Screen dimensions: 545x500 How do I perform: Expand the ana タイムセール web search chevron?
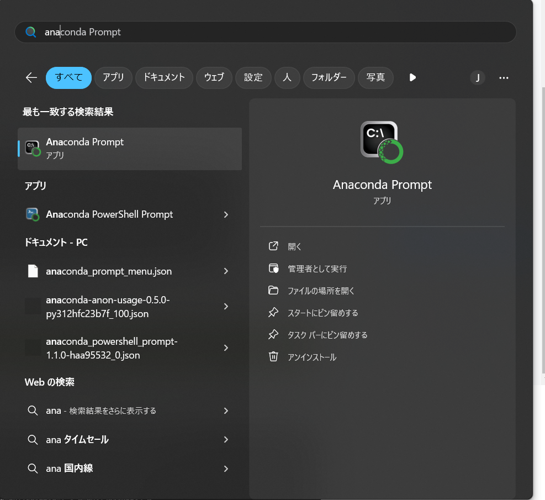coord(226,439)
